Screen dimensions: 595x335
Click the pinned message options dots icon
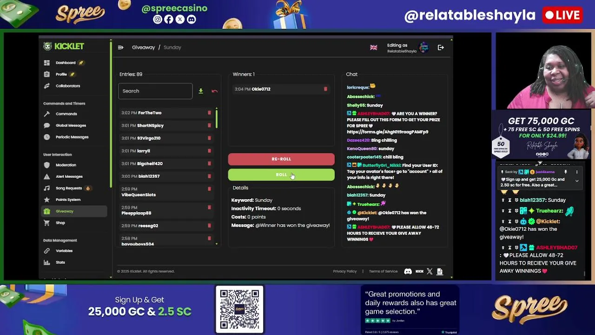pyautogui.click(x=576, y=172)
